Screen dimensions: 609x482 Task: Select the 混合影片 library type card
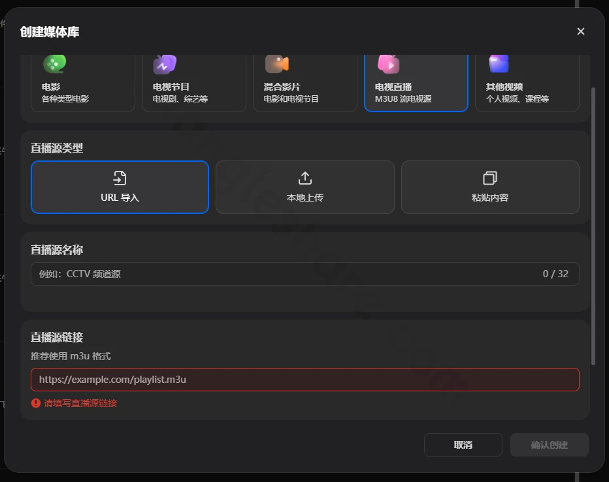click(x=305, y=83)
